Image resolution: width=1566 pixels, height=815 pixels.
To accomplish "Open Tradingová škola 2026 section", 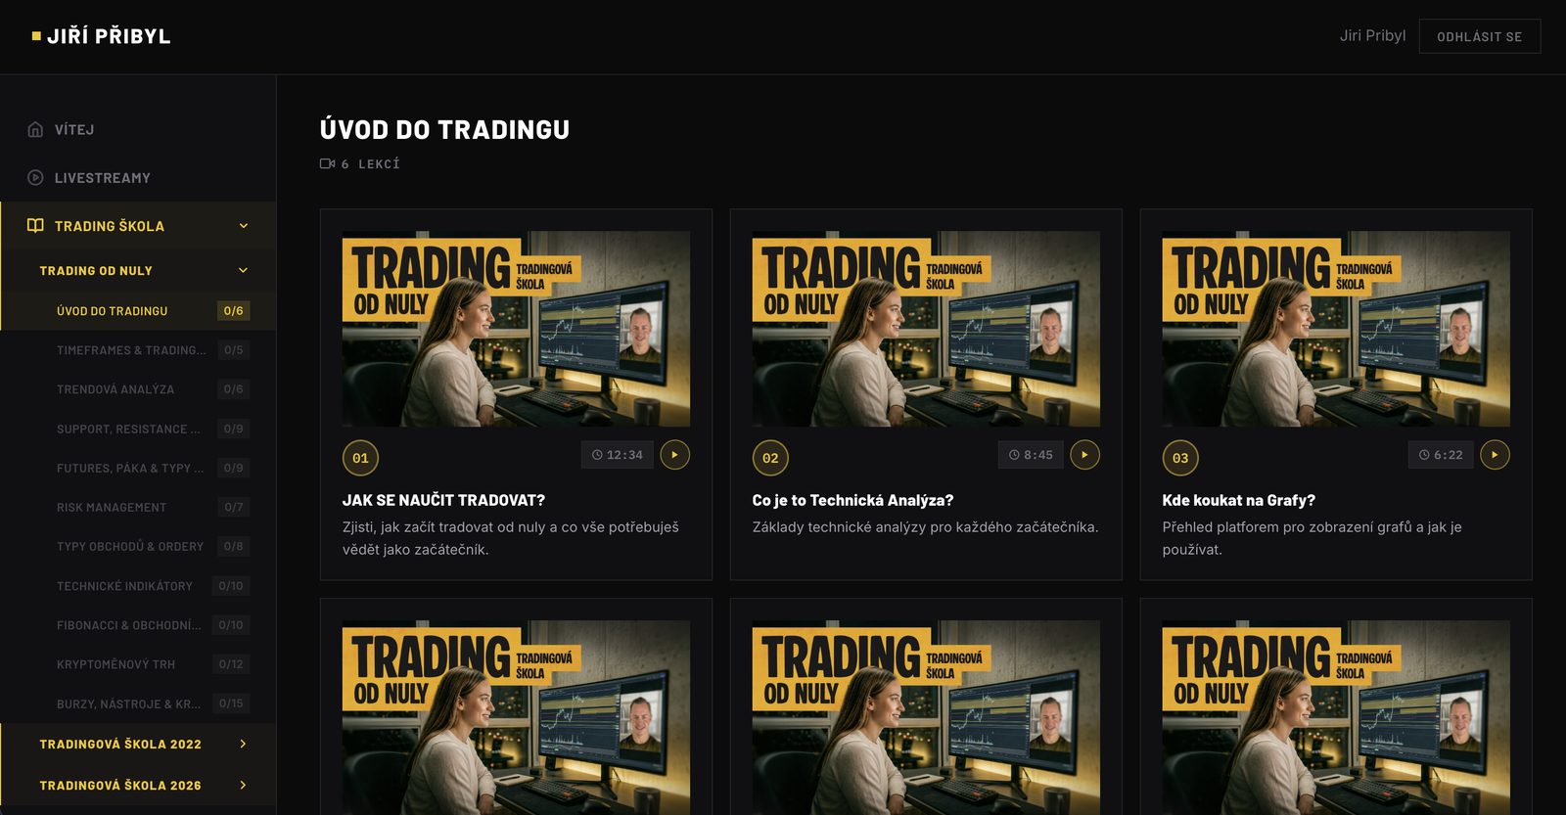I will click(138, 786).
